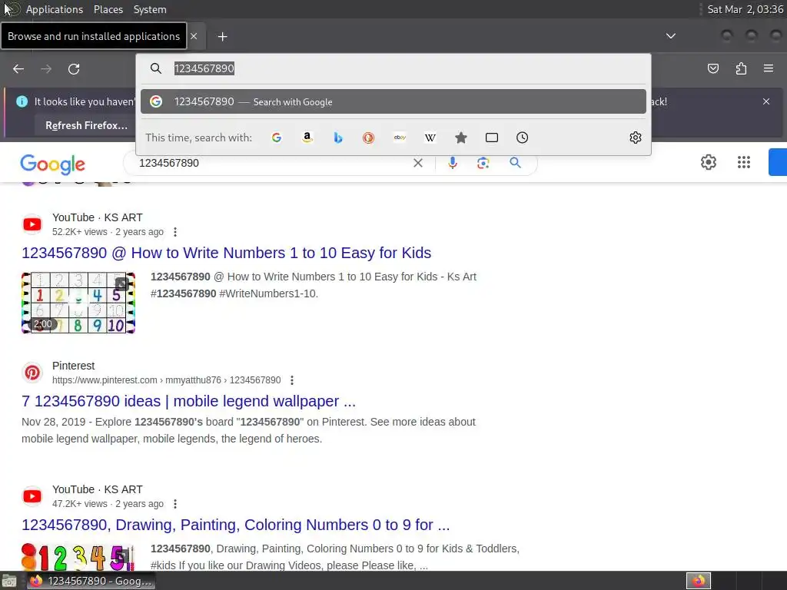Search this time with DuckDuckGo
This screenshot has height=590, width=787.
pyautogui.click(x=368, y=138)
